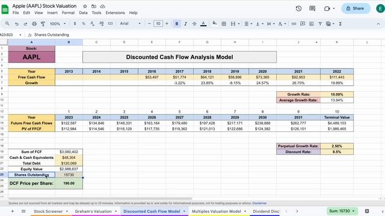
Task: Format as currency with dollar icon
Action: (x=75, y=23)
